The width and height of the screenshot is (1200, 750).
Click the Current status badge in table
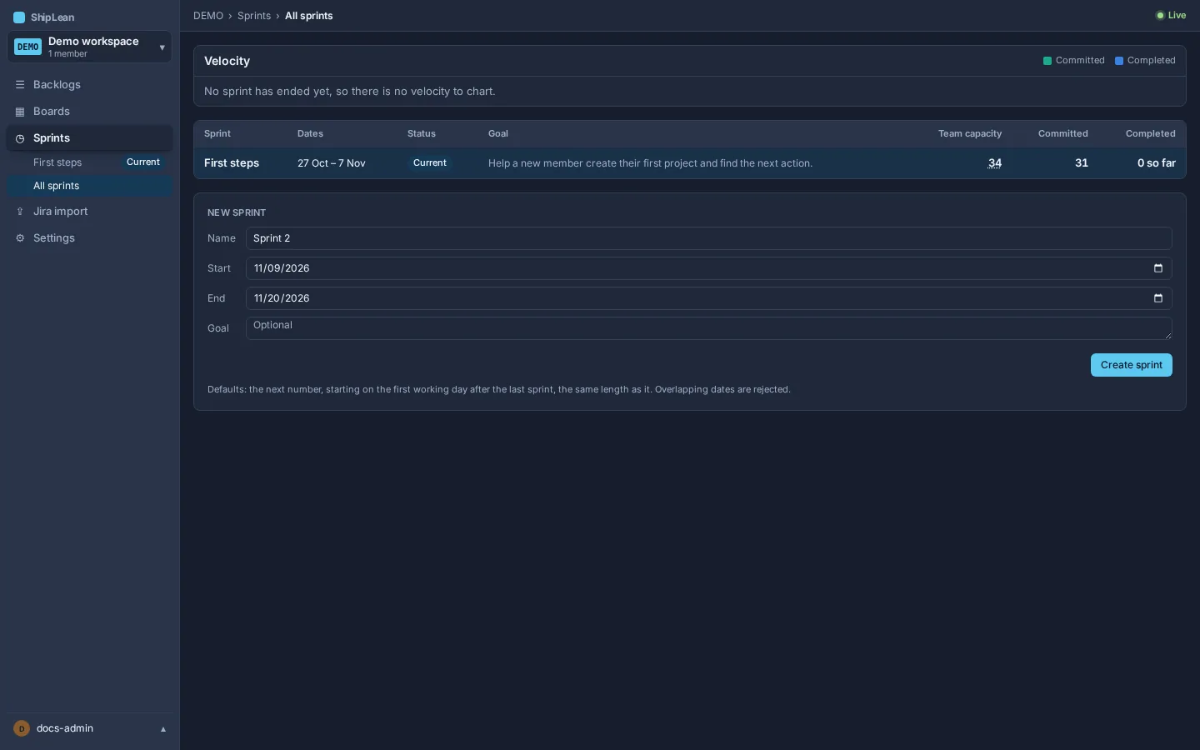pos(430,163)
